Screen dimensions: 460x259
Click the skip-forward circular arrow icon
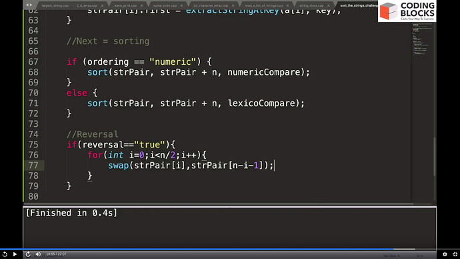[28, 254]
